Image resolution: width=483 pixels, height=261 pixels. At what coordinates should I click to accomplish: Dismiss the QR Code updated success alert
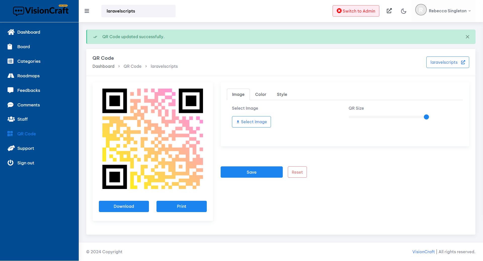click(467, 37)
